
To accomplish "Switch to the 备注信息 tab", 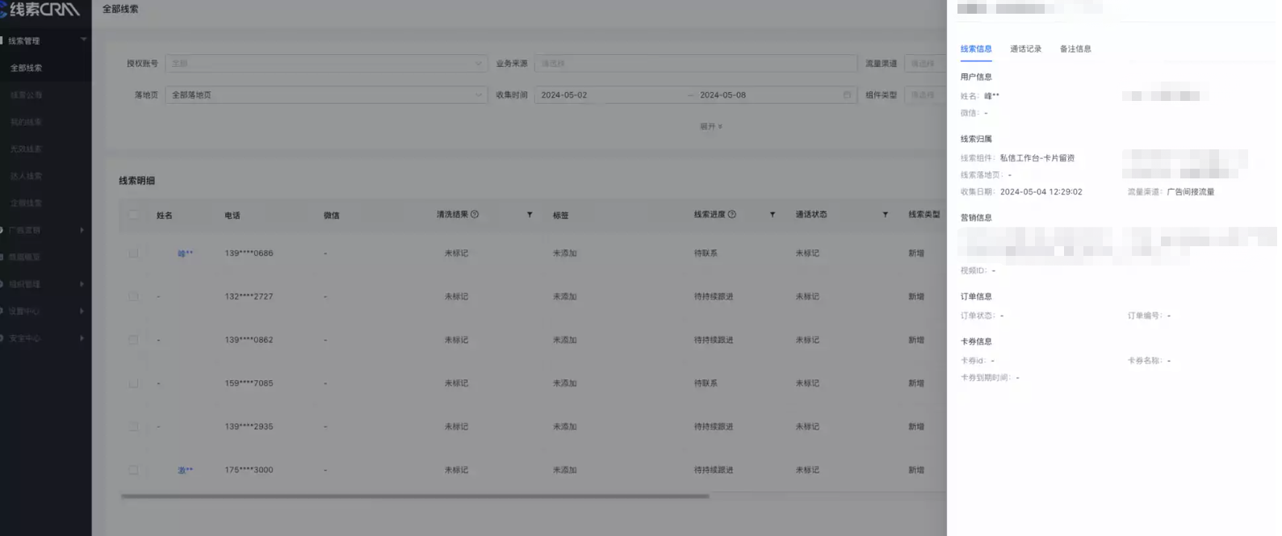I will (x=1075, y=49).
